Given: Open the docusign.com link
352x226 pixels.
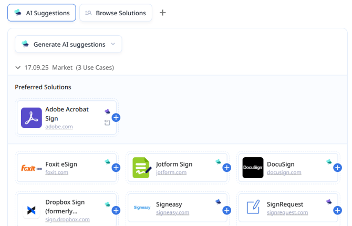Looking at the screenshot, I should [284, 172].
